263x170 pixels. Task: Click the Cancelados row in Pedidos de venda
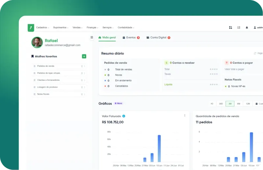[x=116, y=86]
